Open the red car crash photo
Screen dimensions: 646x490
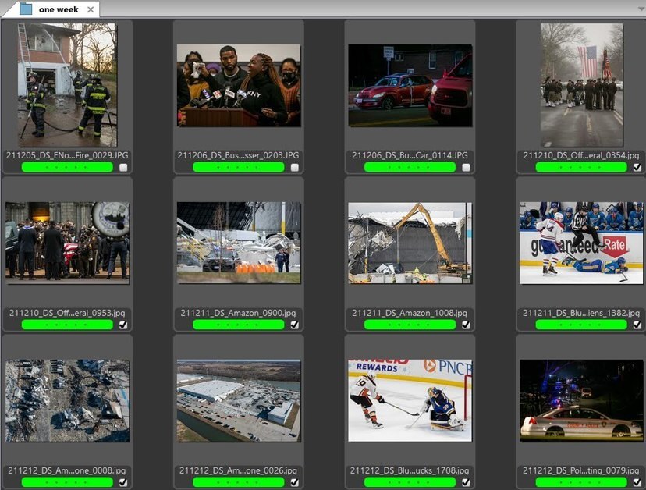tap(410, 86)
